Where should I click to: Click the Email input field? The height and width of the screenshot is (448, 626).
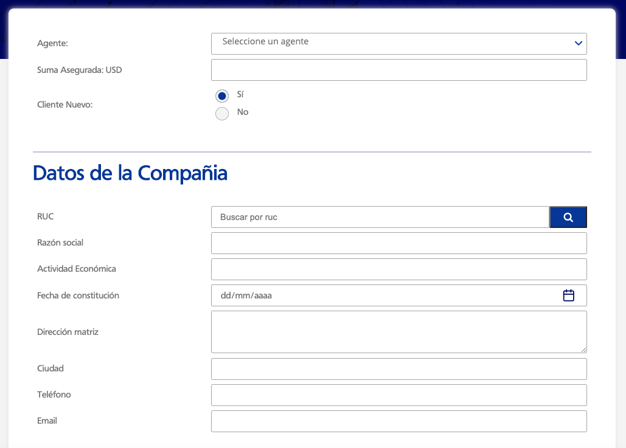click(x=399, y=421)
